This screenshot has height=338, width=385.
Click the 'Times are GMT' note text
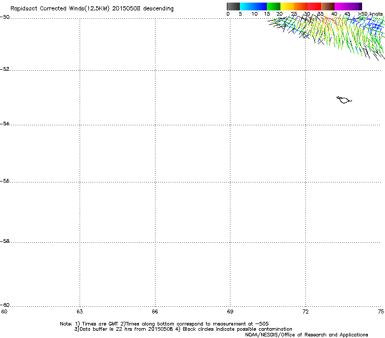click(x=100, y=324)
